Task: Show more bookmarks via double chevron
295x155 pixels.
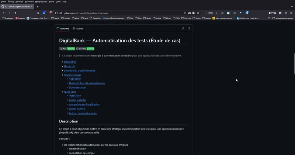Action: coord(269,18)
